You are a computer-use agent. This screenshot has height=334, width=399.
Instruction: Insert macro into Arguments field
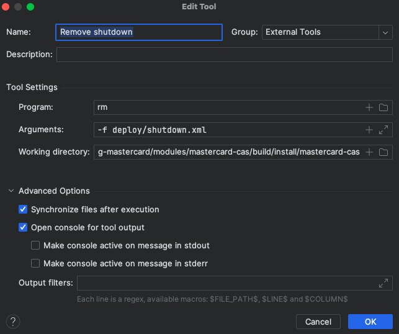click(369, 130)
